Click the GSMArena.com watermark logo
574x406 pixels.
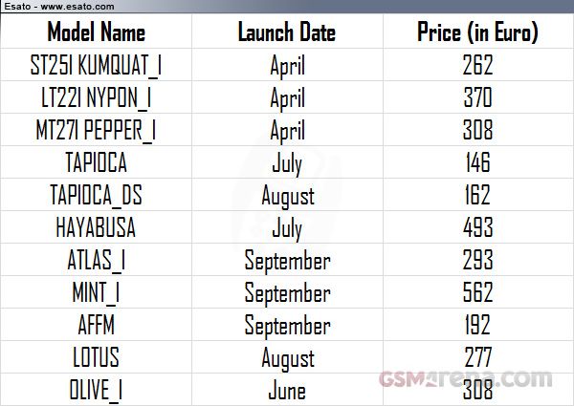coord(466,378)
